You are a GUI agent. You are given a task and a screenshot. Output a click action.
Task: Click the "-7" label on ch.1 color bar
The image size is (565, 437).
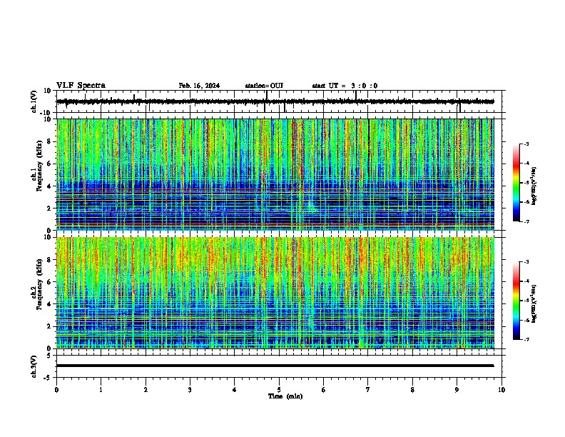[526, 221]
